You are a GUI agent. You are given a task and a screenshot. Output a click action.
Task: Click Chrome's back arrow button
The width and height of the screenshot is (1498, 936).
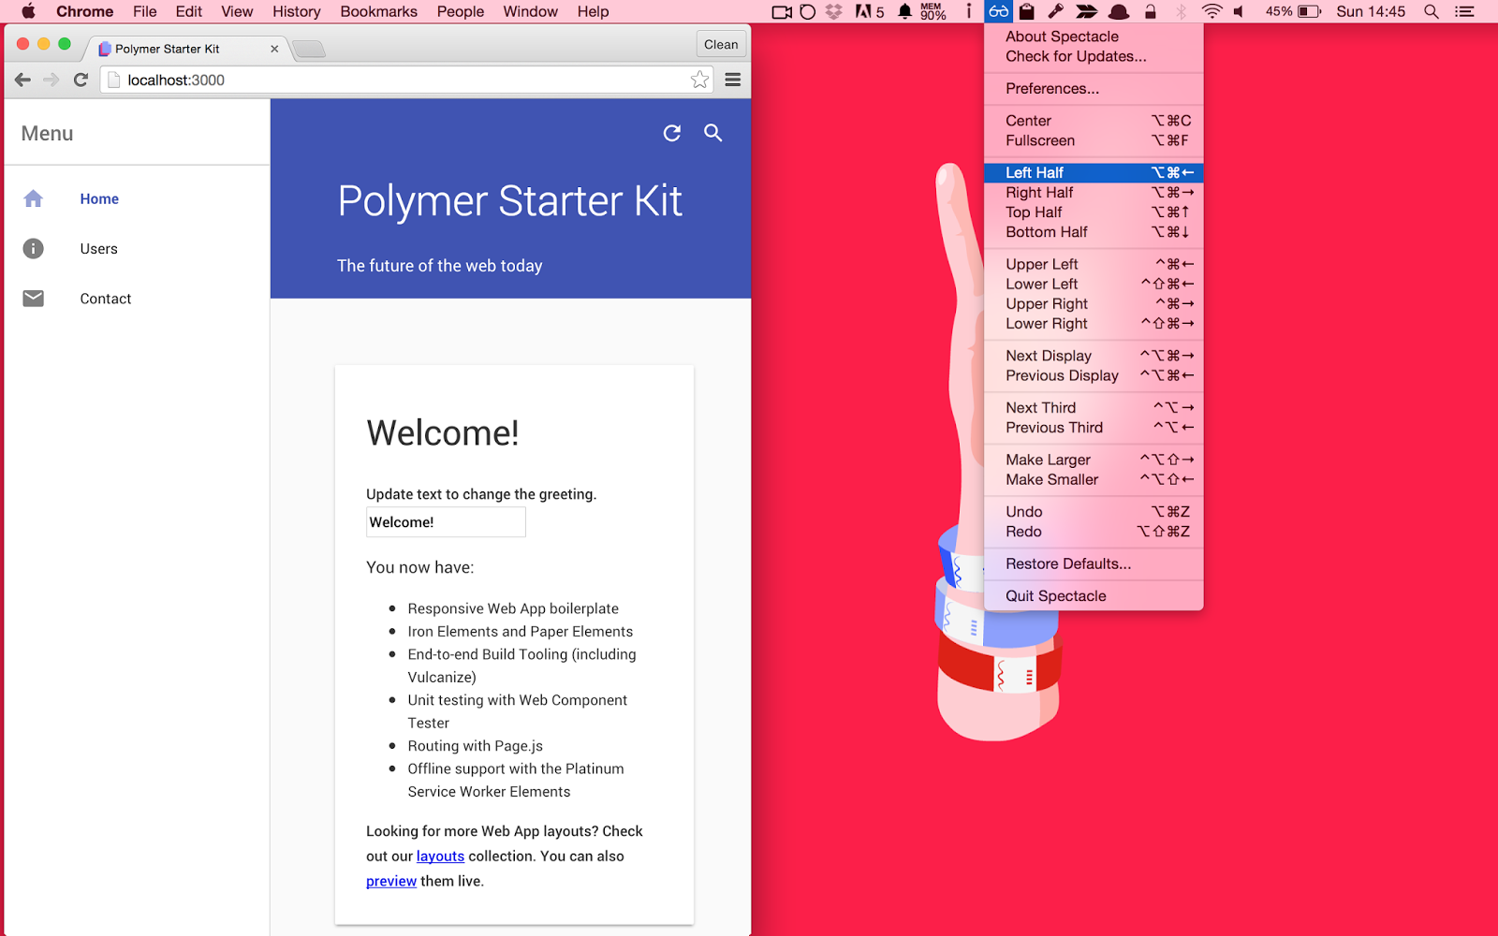click(23, 80)
